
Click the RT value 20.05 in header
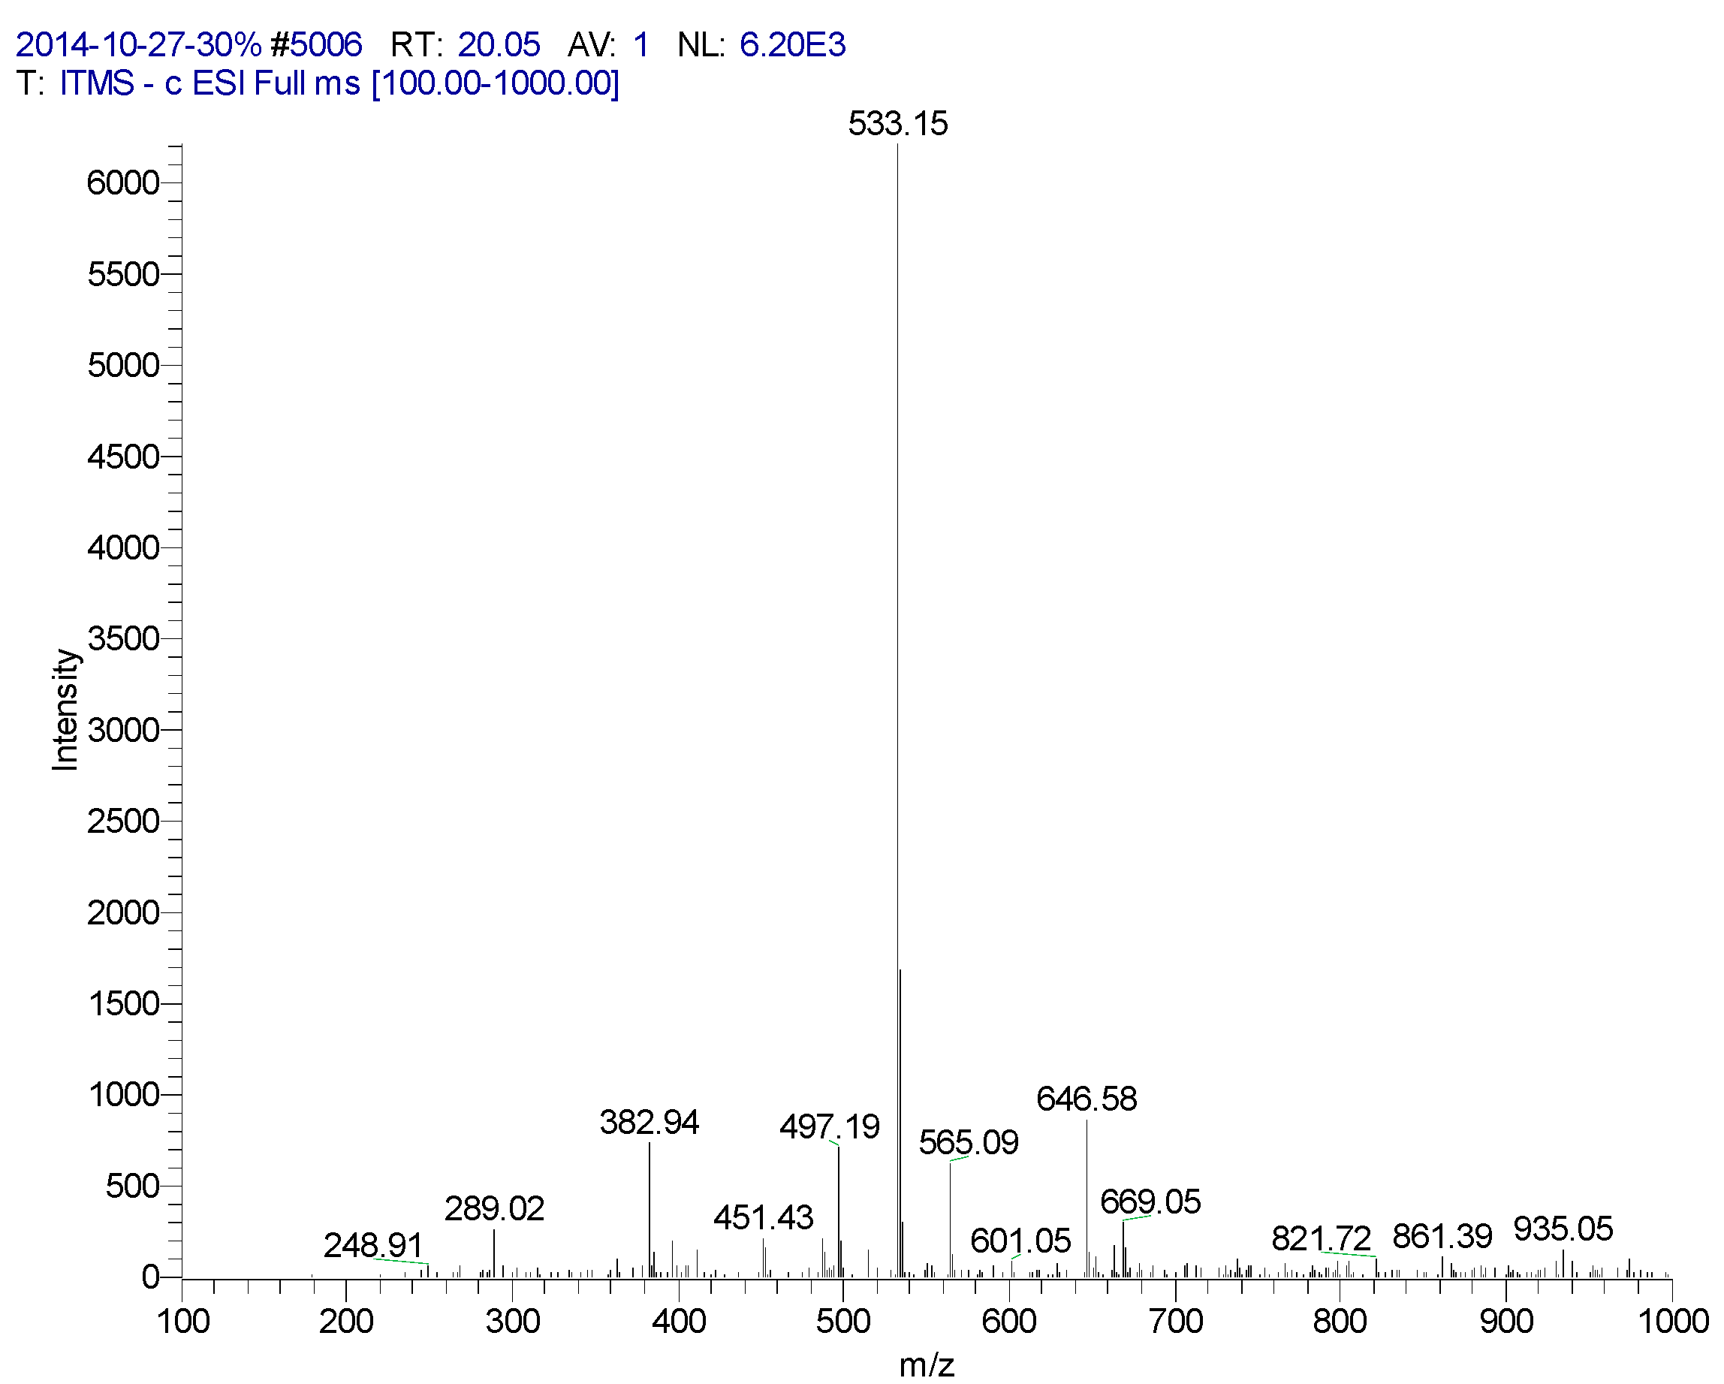click(498, 45)
